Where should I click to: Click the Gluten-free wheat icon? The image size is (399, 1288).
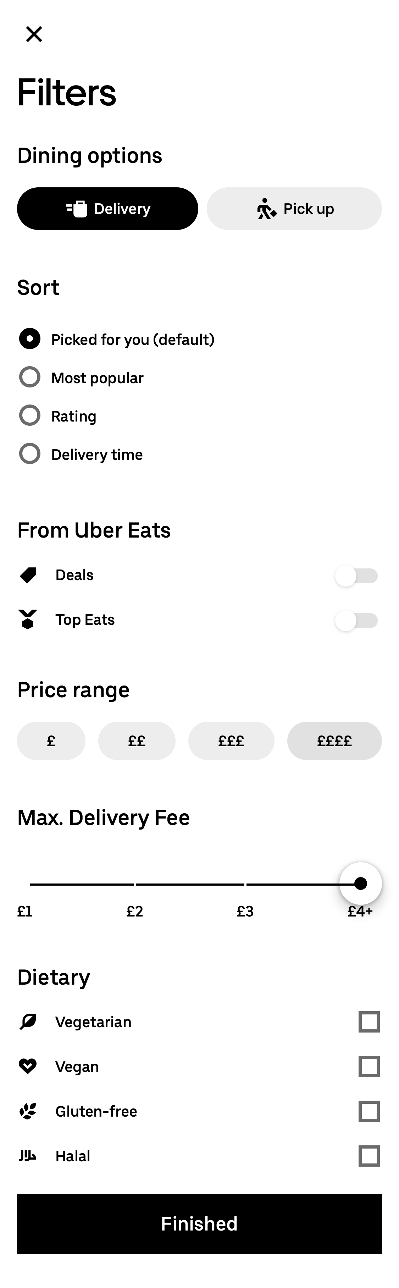28,1111
